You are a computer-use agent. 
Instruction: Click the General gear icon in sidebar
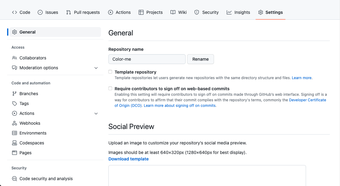[x=15, y=32]
